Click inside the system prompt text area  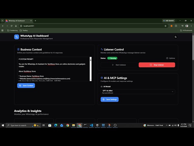[53, 69]
